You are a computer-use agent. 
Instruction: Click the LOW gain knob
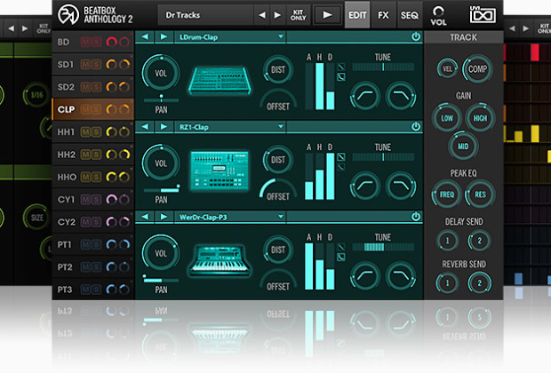pos(447,118)
